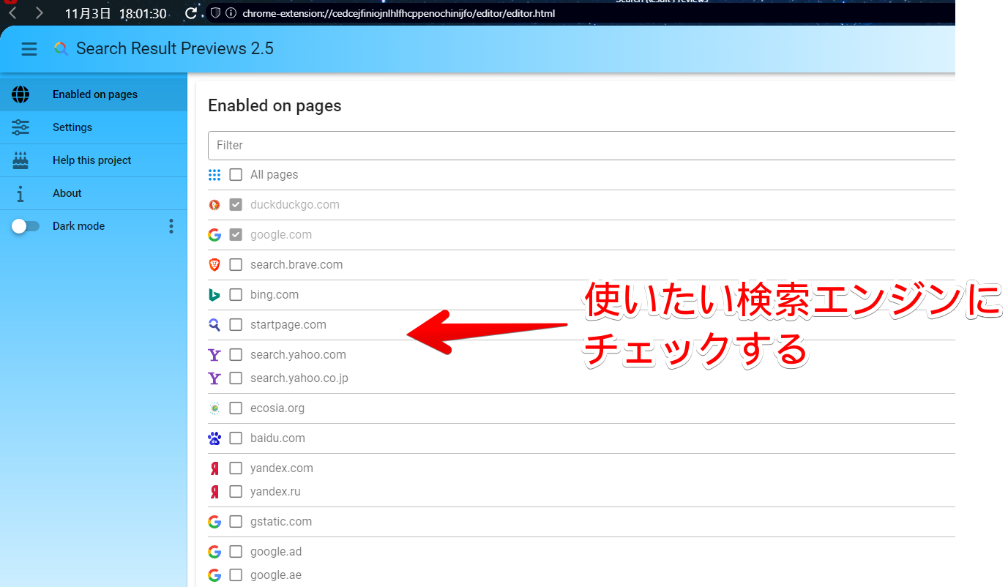Screen dimensions: 1008x587
Task: Click the Baidu paw icon
Action: 214,438
